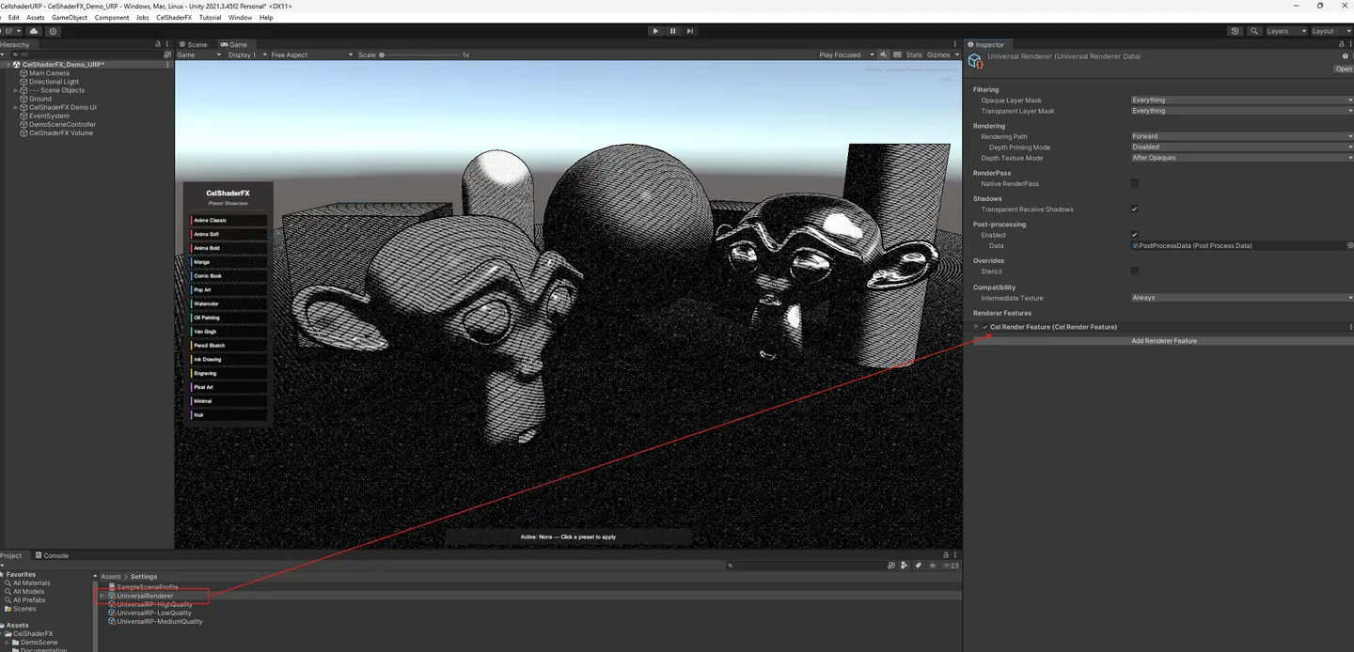Open Project search by type filter icon
1354x652 pixels.
tap(905, 566)
